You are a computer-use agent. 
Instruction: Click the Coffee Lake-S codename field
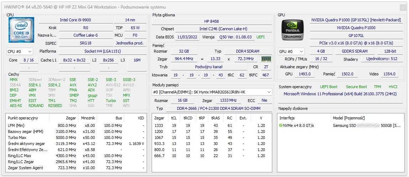point(85,35)
